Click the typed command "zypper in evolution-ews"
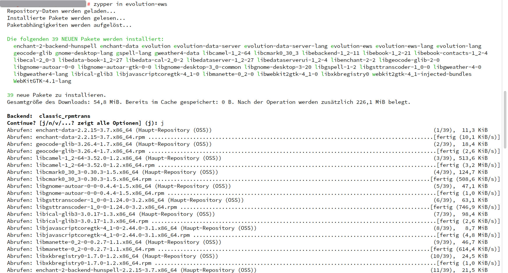 tap(130, 4)
